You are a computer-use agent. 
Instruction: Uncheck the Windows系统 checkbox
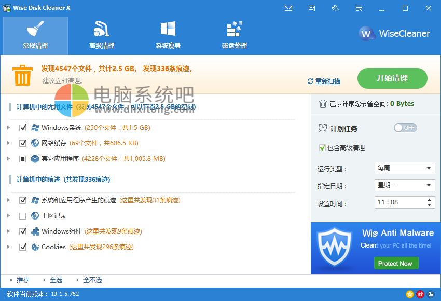22,128
